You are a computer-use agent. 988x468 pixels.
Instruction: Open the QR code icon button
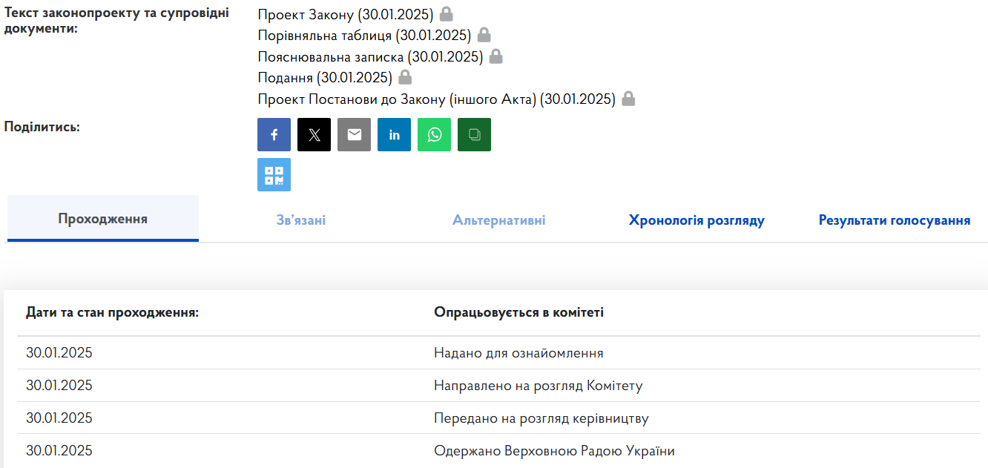pos(274,175)
